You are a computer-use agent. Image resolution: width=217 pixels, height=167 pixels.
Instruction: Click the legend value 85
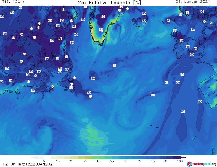[x=153, y=161]
